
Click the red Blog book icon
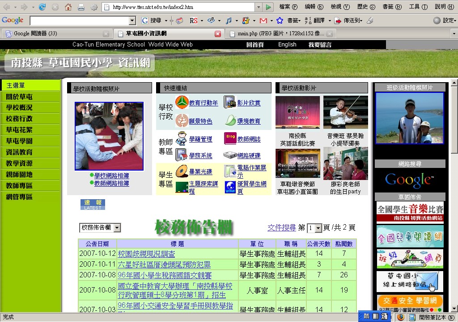coord(230,138)
